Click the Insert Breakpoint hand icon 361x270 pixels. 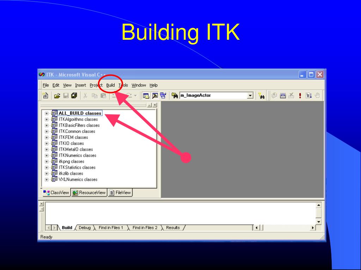pyautogui.click(x=318, y=96)
